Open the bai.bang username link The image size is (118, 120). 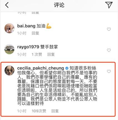click(x=26, y=26)
